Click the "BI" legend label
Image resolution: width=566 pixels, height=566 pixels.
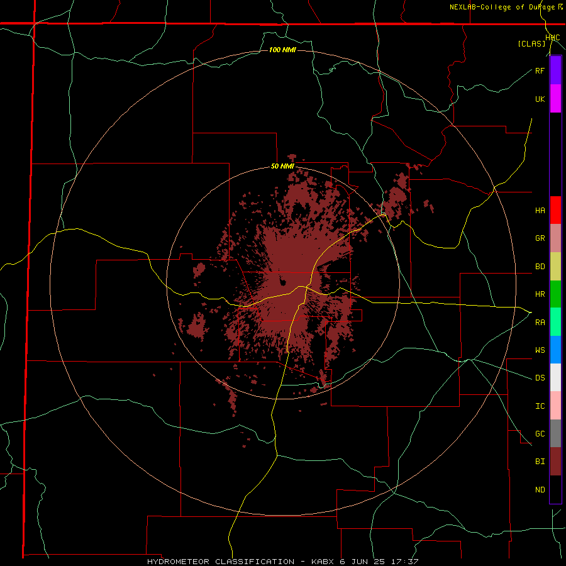click(540, 462)
